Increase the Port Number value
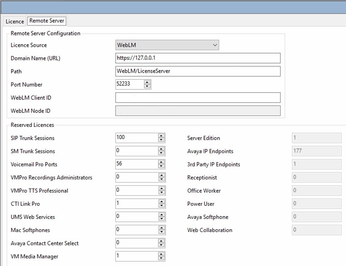 pyautogui.click(x=147, y=82)
